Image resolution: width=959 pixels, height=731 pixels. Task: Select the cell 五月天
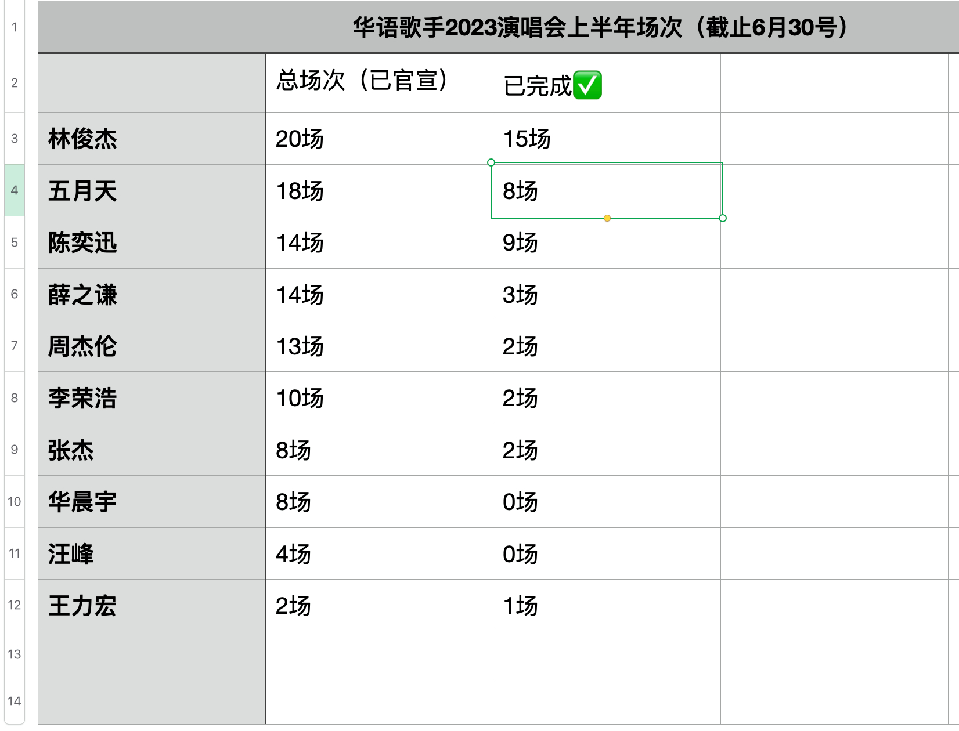(152, 190)
